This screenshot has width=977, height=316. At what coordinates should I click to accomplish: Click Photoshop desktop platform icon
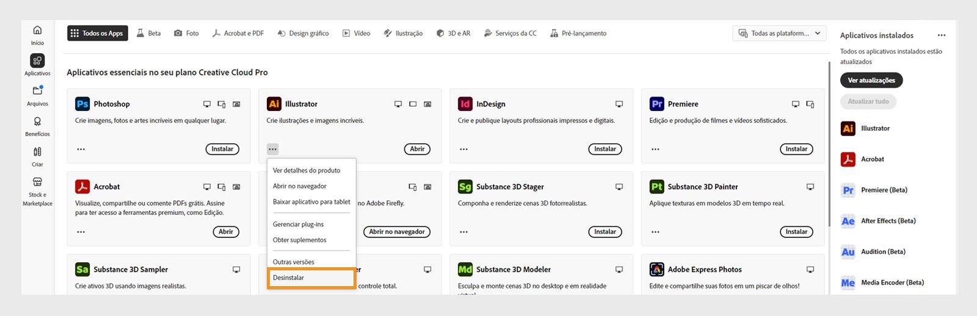[207, 104]
